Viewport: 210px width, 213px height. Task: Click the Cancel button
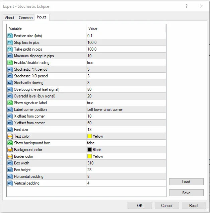167,206
